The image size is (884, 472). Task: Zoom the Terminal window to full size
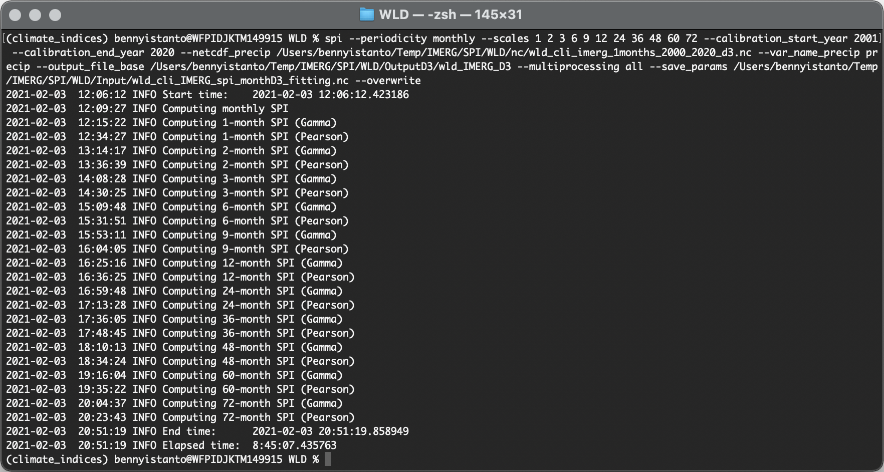tap(55, 15)
